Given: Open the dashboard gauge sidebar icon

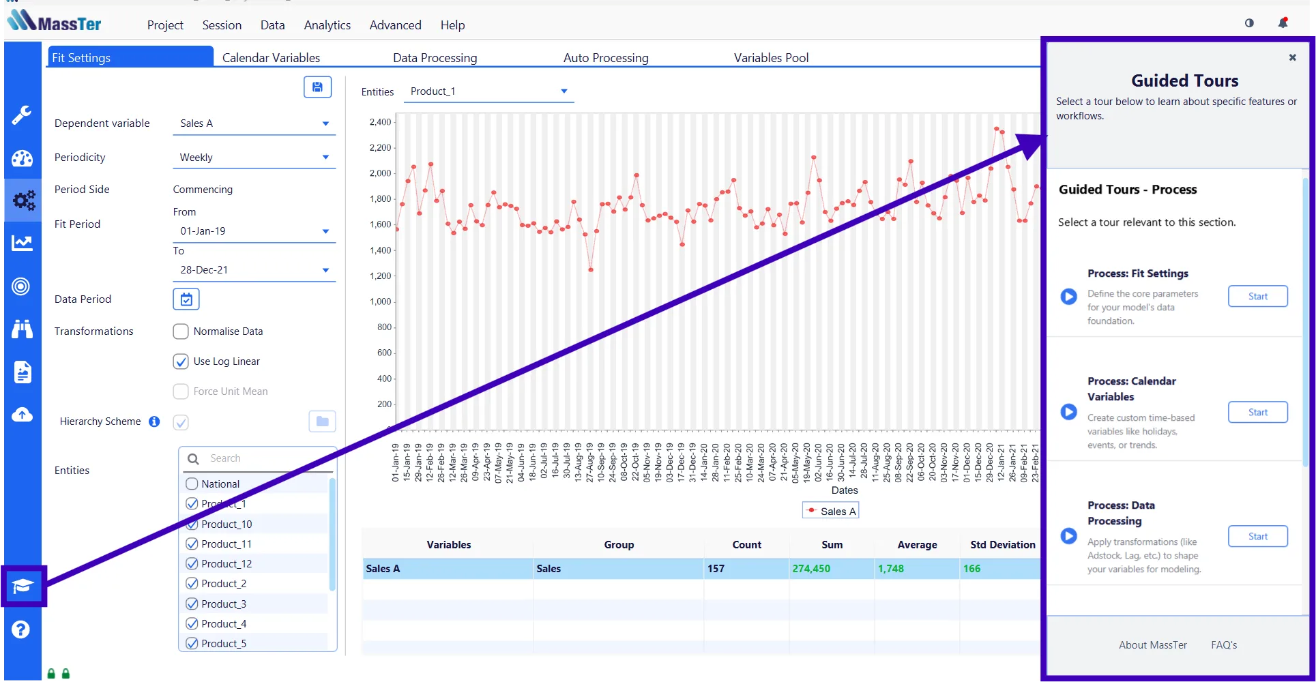Looking at the screenshot, I should [x=22, y=158].
